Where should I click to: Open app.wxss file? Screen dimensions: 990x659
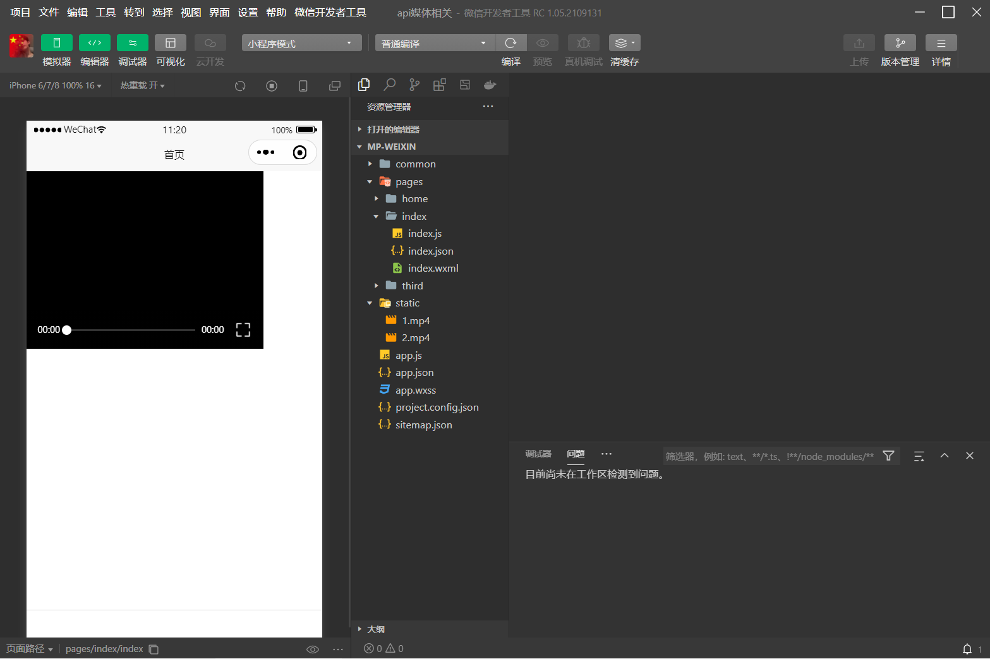pyautogui.click(x=430, y=390)
